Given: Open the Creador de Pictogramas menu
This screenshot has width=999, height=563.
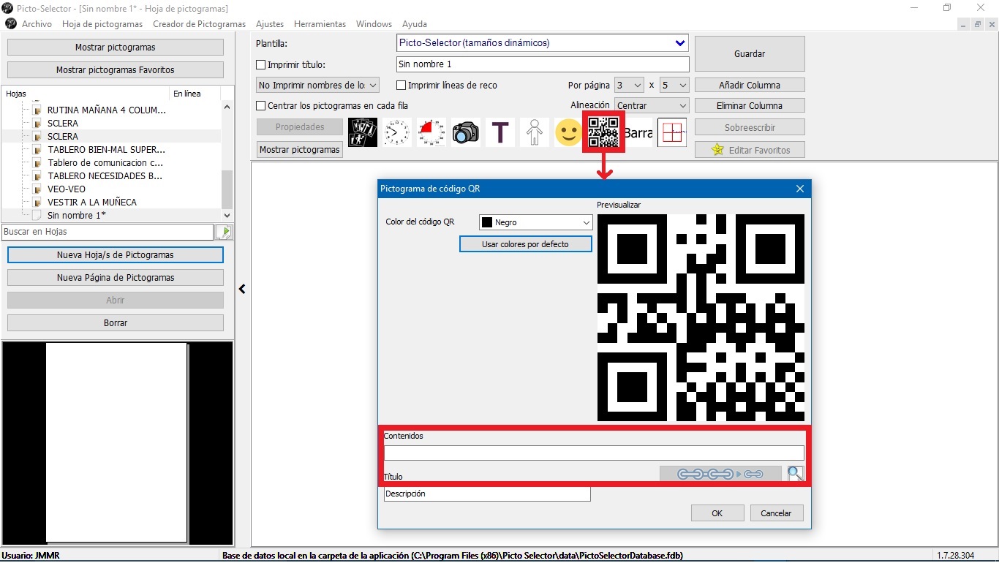Looking at the screenshot, I should 199,24.
